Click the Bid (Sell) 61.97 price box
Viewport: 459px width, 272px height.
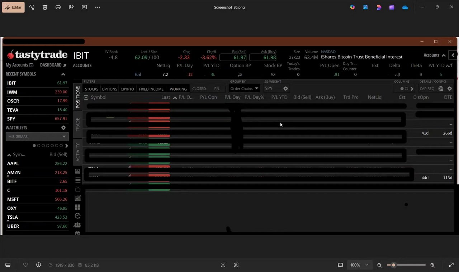(233, 58)
